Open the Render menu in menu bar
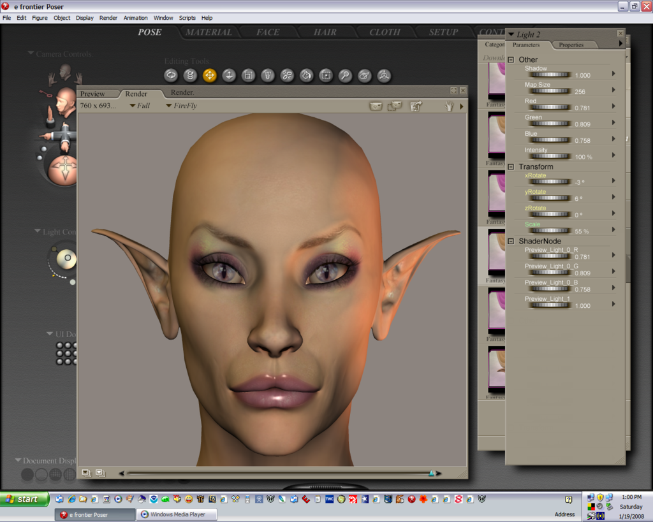This screenshot has height=522, width=653. pyautogui.click(x=108, y=18)
